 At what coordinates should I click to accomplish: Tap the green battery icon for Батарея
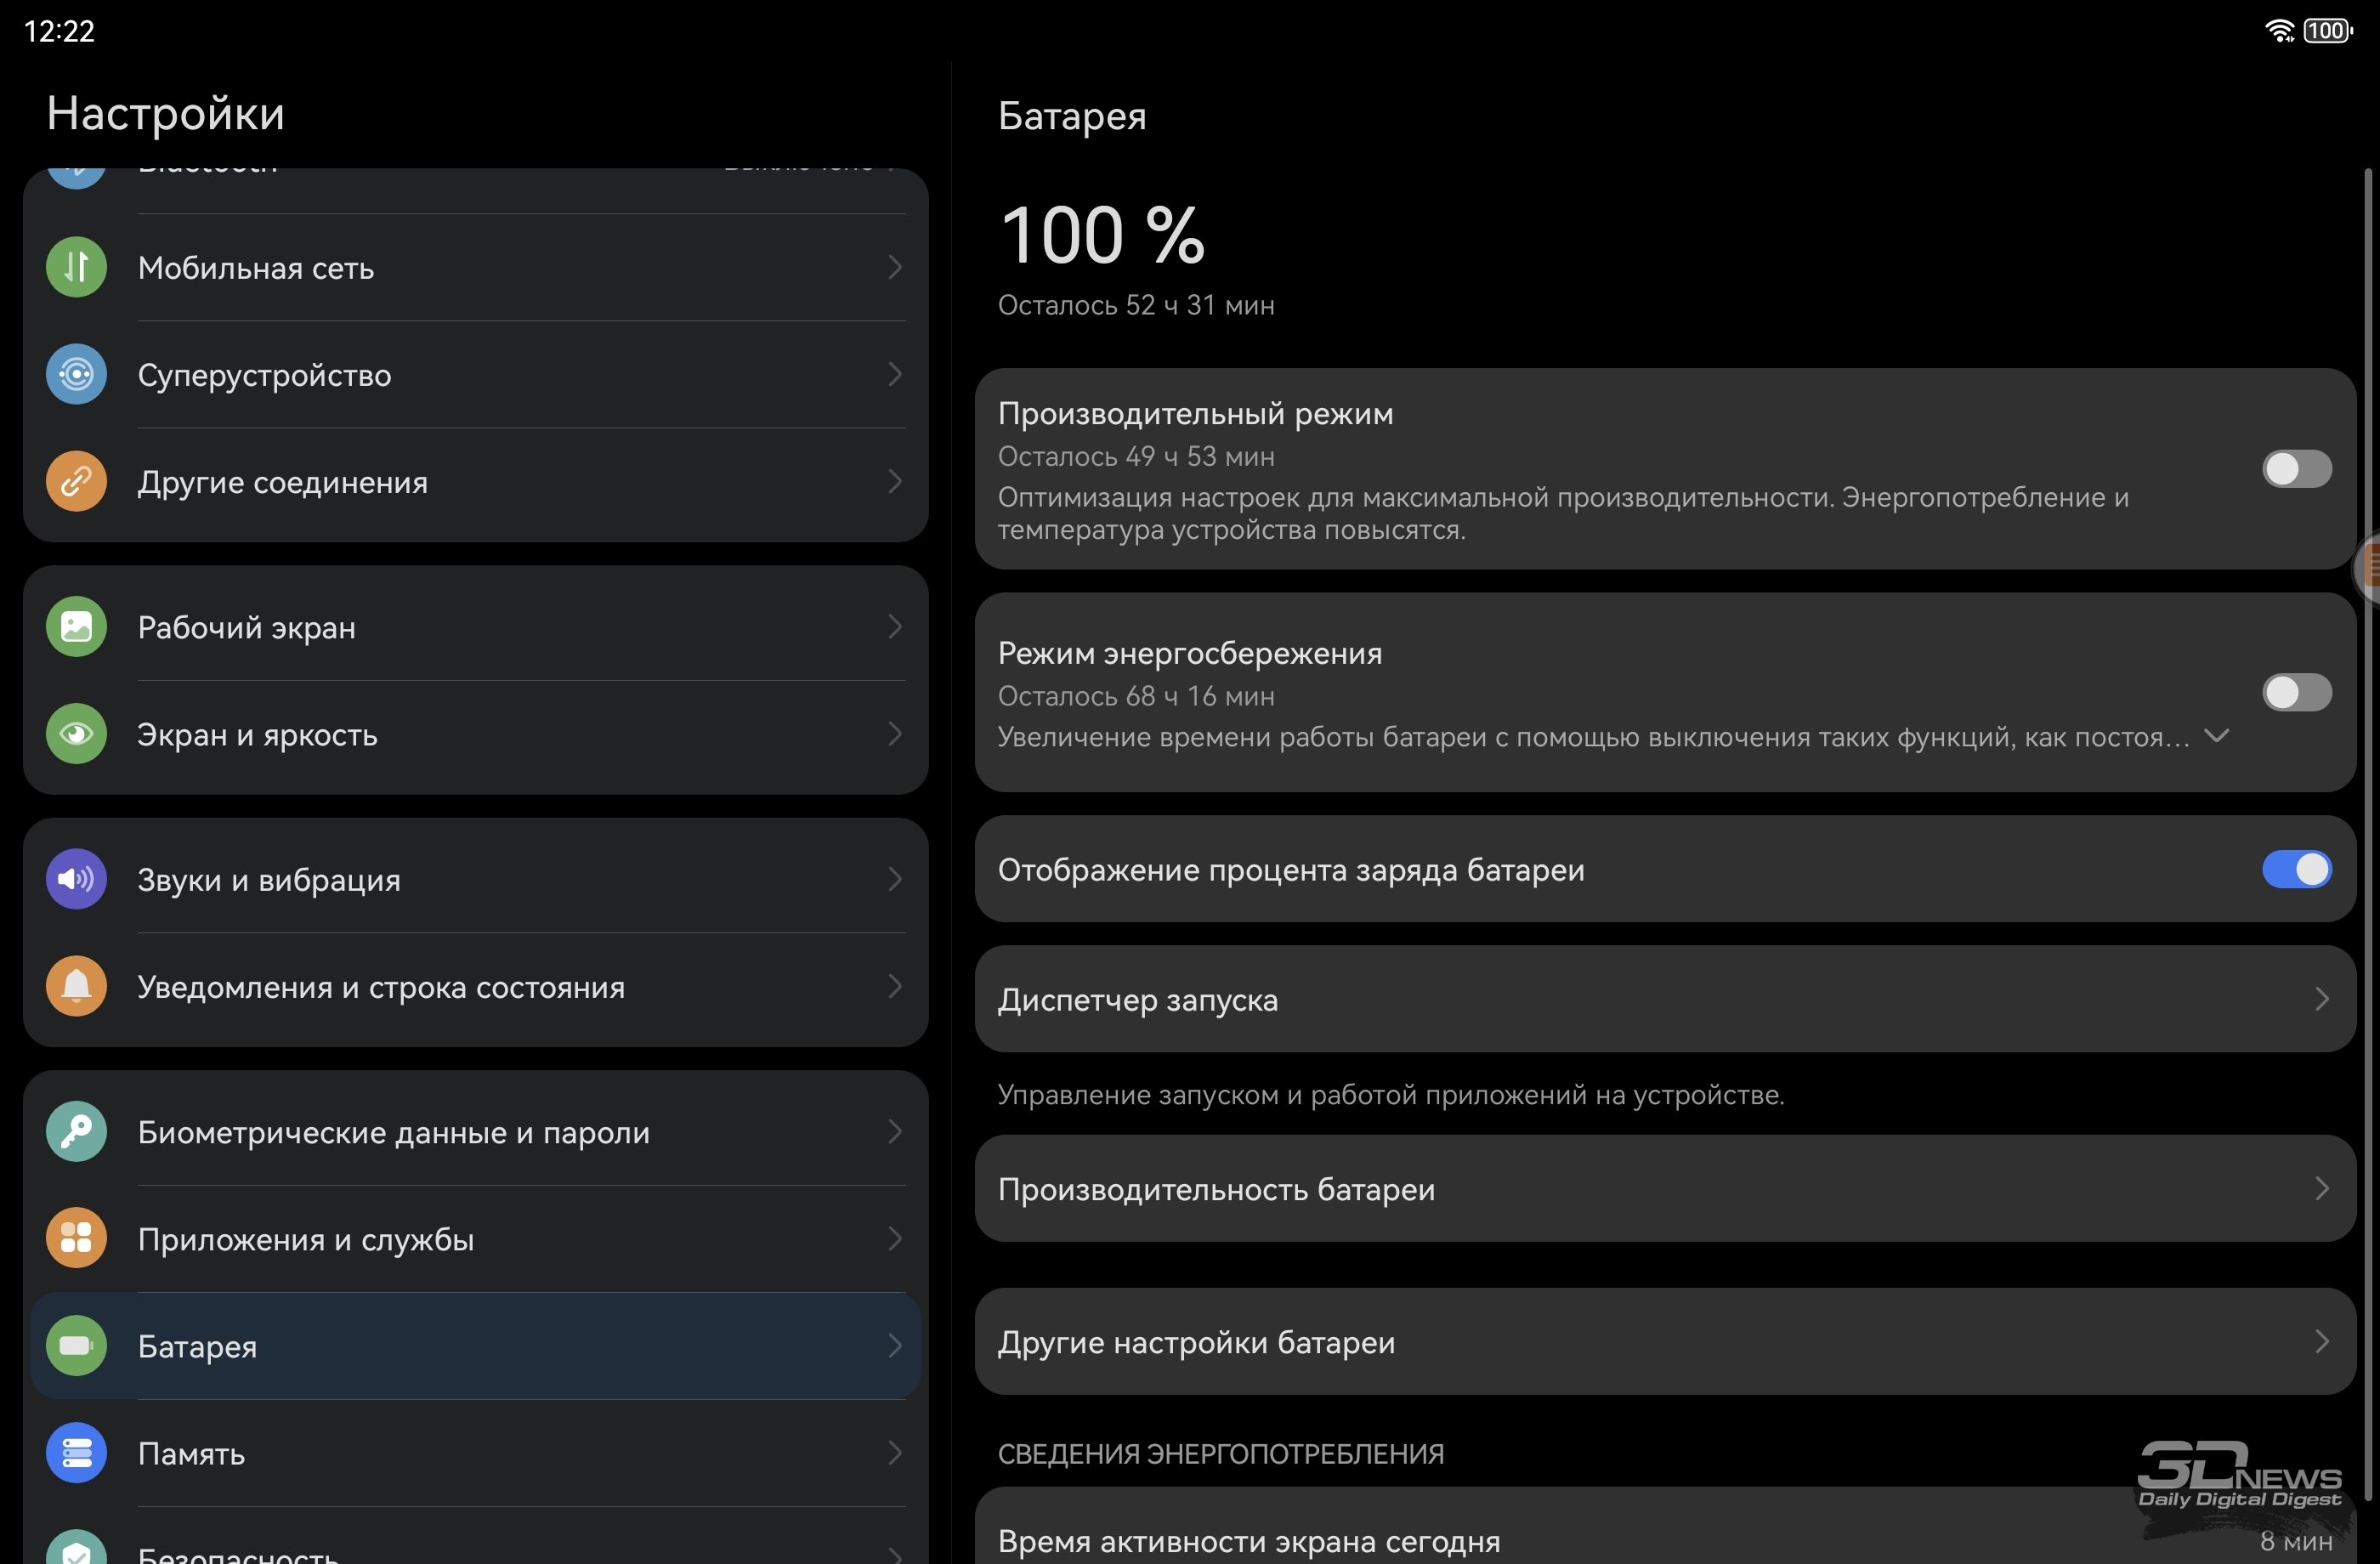tap(76, 1345)
